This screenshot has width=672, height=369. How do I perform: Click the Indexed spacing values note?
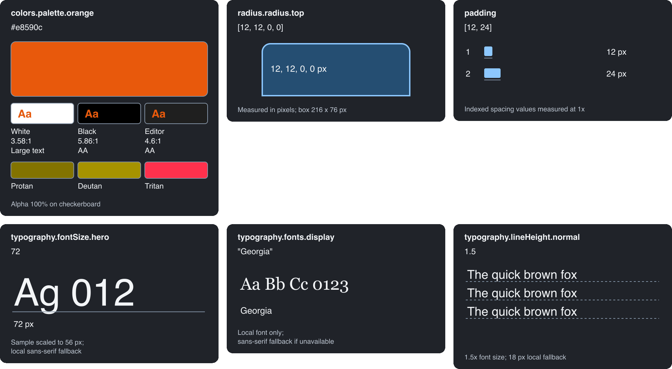coord(524,109)
